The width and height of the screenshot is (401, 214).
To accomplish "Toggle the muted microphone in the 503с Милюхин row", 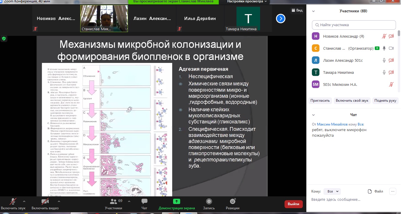I will pyautogui.click(x=391, y=84).
